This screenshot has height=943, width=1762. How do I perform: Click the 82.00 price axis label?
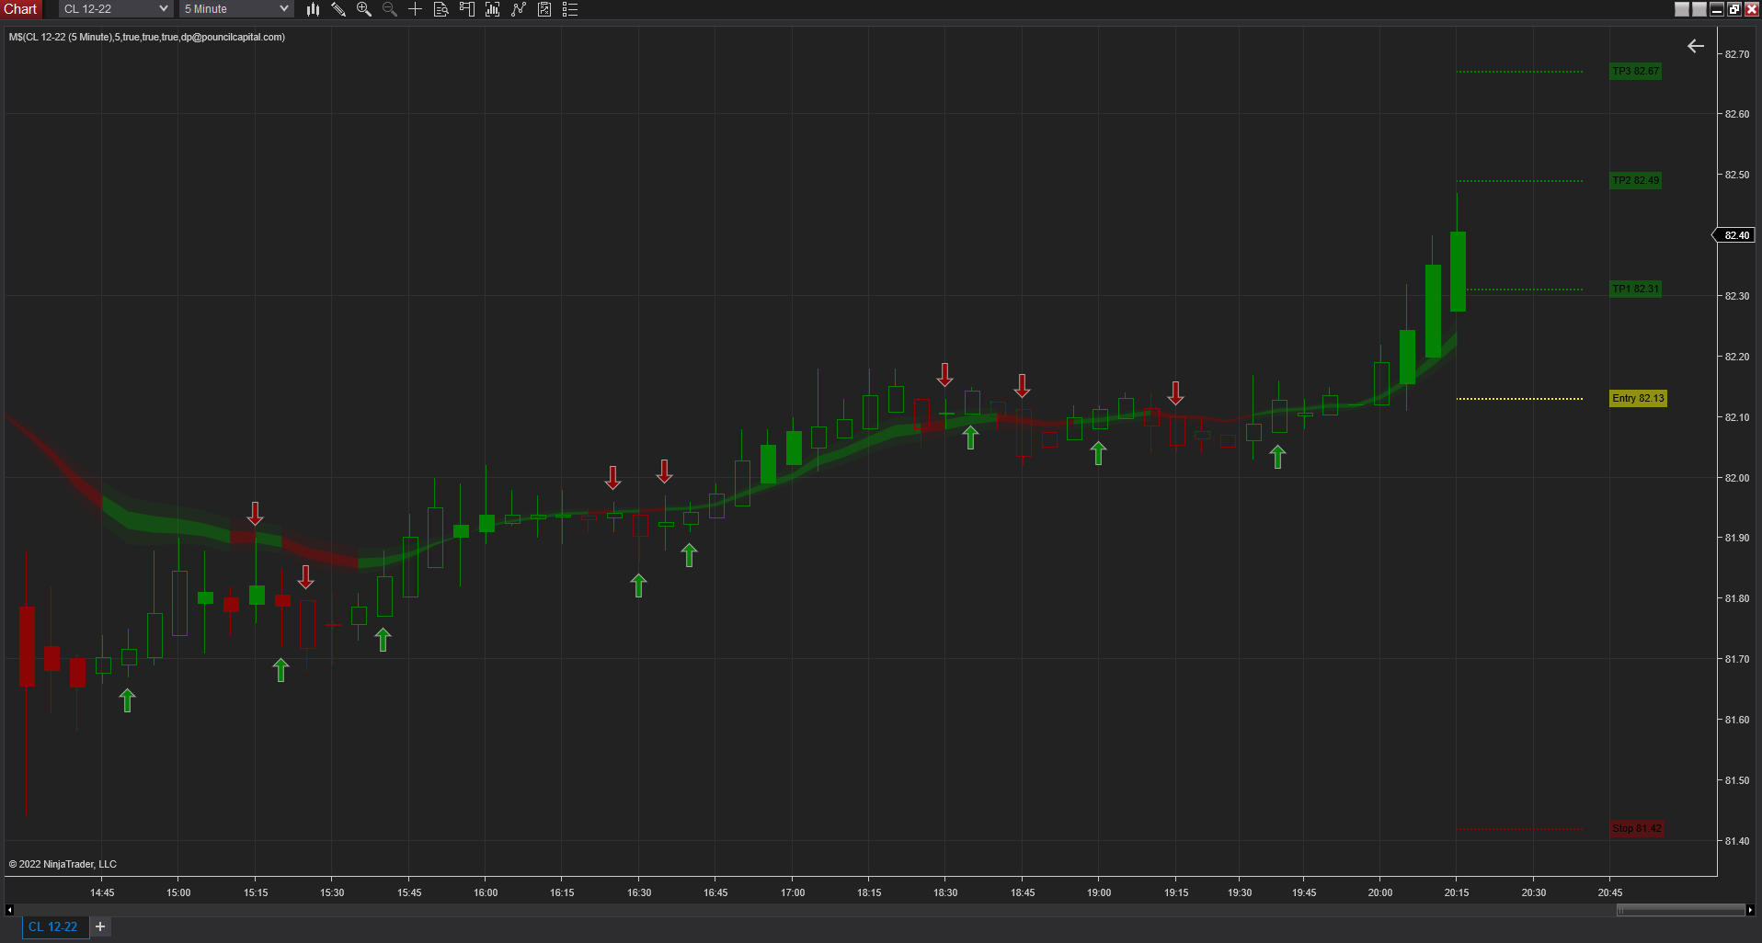click(1737, 478)
